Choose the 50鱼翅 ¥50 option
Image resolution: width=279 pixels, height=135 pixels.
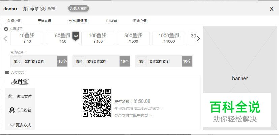pos(62,39)
